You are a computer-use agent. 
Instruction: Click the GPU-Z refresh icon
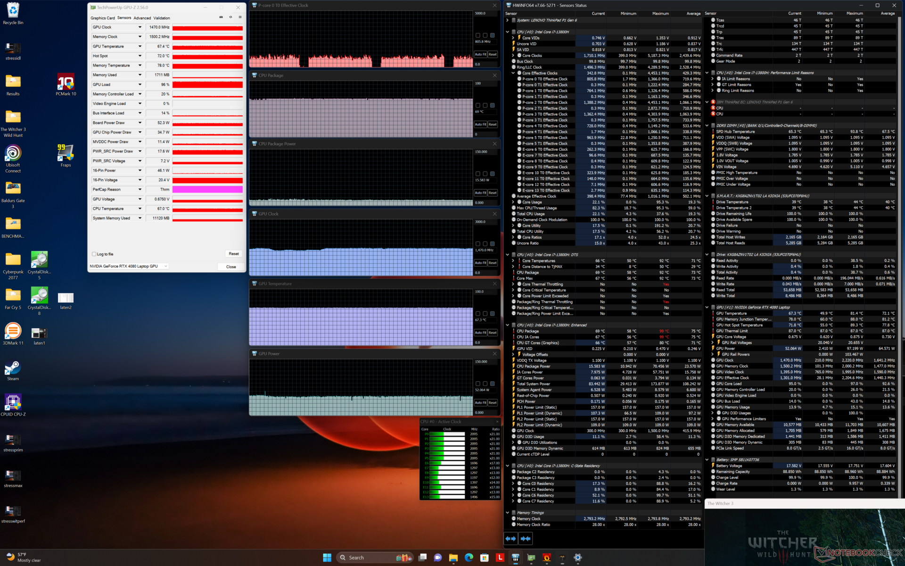click(230, 17)
